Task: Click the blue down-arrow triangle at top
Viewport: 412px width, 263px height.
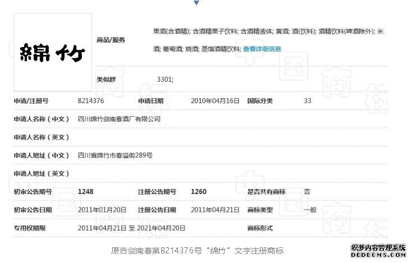Action: pos(196,3)
